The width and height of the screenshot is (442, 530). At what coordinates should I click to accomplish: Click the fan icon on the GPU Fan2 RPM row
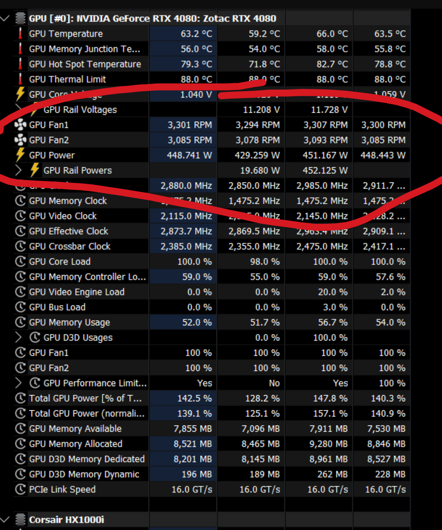[20, 140]
